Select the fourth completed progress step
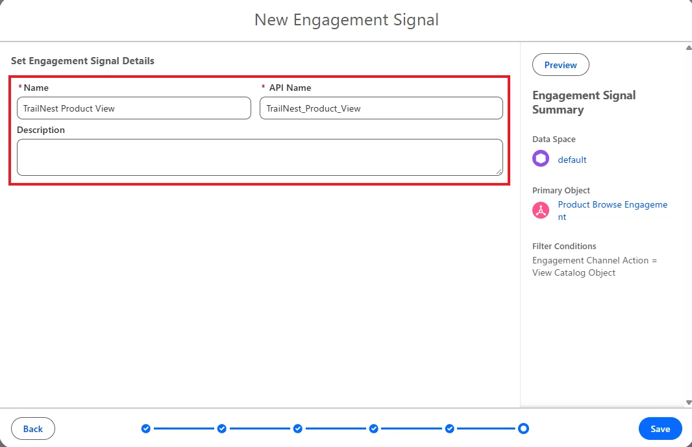This screenshot has height=447, width=692. 374,428
